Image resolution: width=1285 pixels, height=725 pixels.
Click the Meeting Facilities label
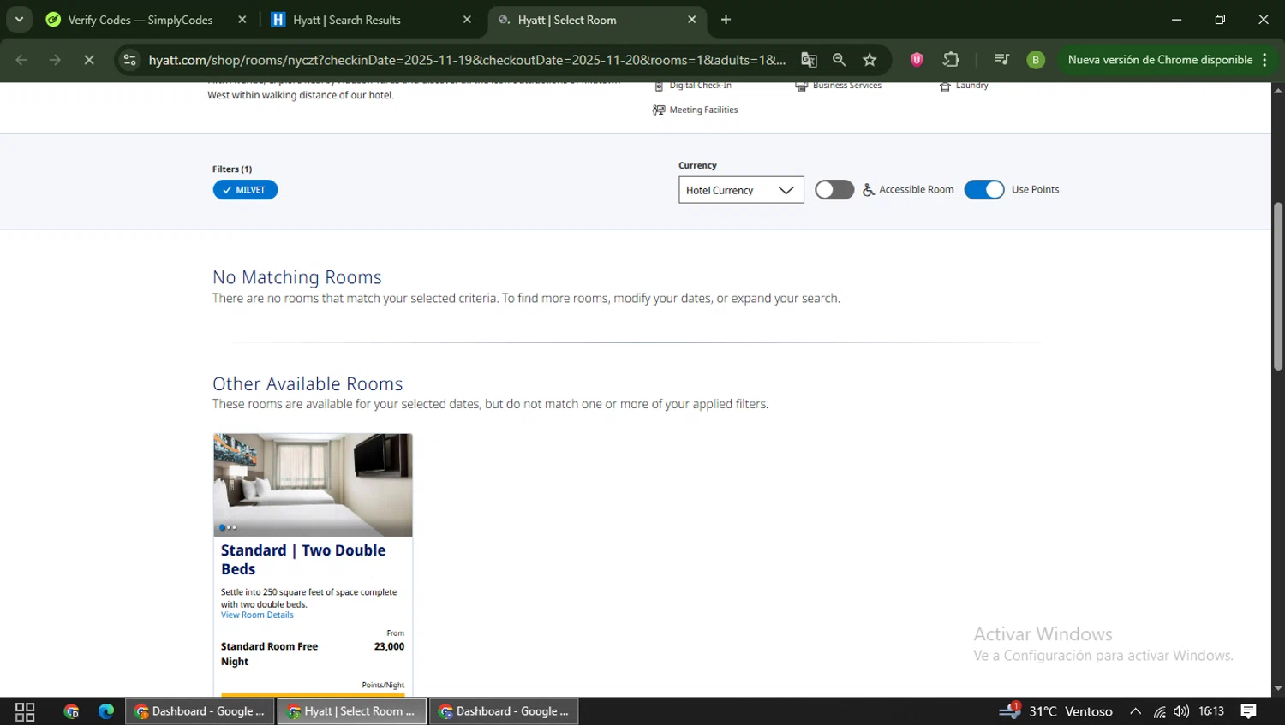pos(703,110)
